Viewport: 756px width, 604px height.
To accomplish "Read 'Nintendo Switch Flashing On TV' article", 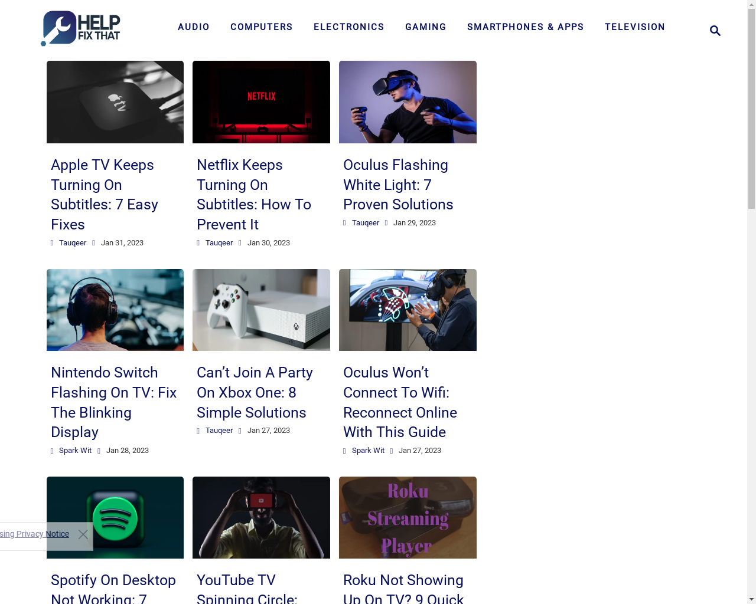I will [114, 402].
